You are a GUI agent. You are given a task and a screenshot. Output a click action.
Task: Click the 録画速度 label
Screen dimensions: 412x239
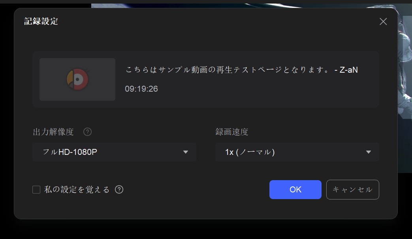click(x=232, y=132)
